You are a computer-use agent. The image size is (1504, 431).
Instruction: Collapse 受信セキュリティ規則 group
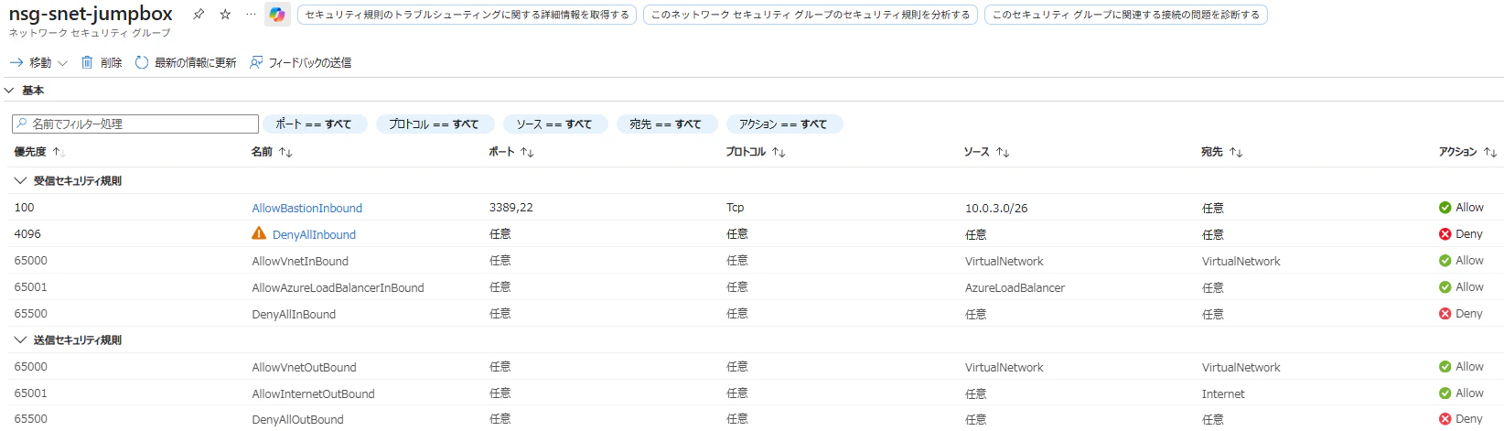(20, 181)
